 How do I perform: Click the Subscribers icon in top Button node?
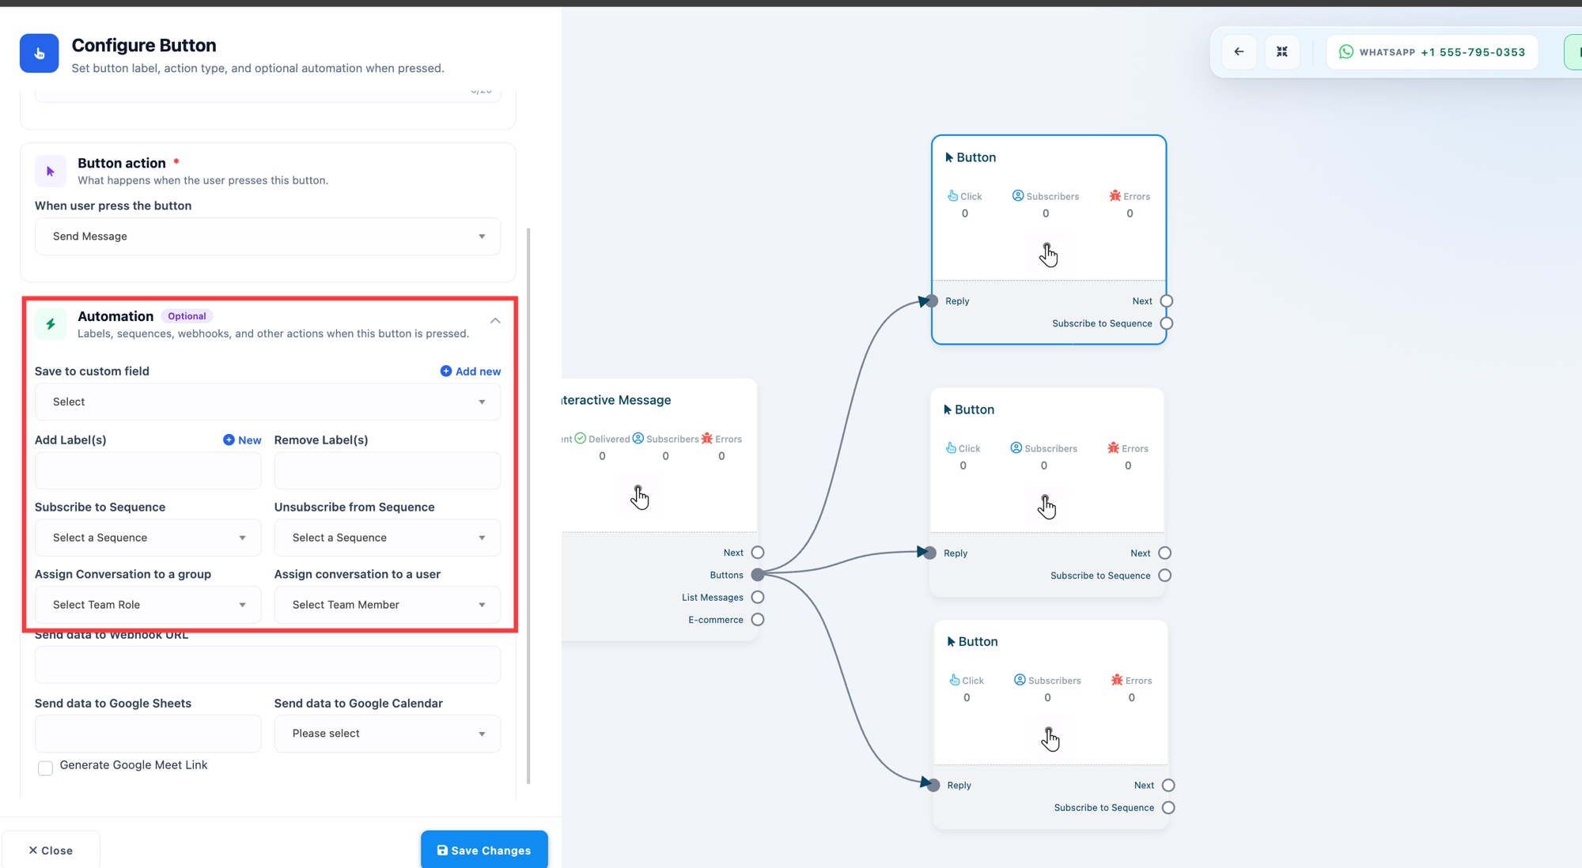1018,196
